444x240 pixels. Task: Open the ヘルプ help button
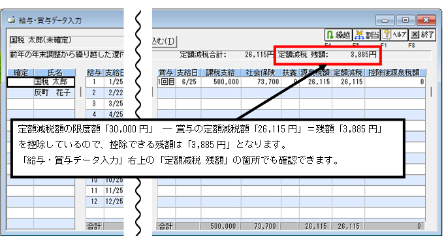tap(394, 35)
